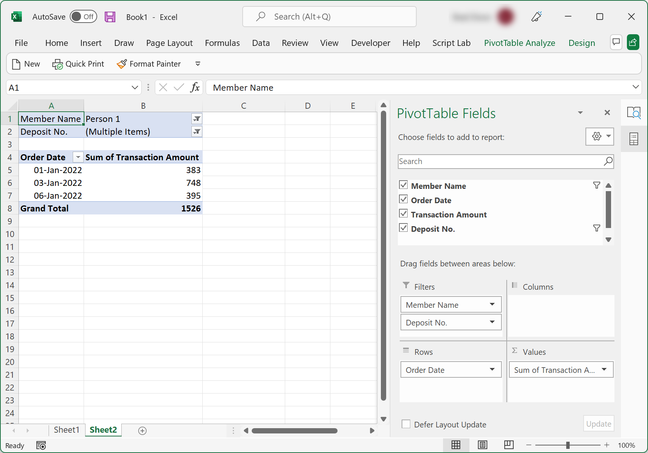The image size is (648, 453).
Task: Toggle the AutoSave switch
Action: (84, 17)
